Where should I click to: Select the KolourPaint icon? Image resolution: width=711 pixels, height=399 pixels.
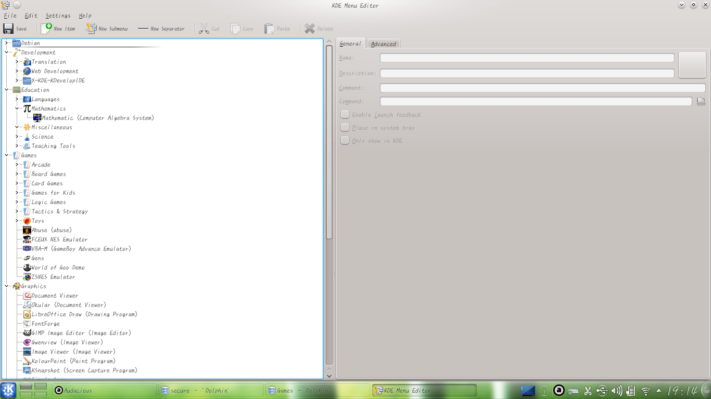tap(27, 361)
